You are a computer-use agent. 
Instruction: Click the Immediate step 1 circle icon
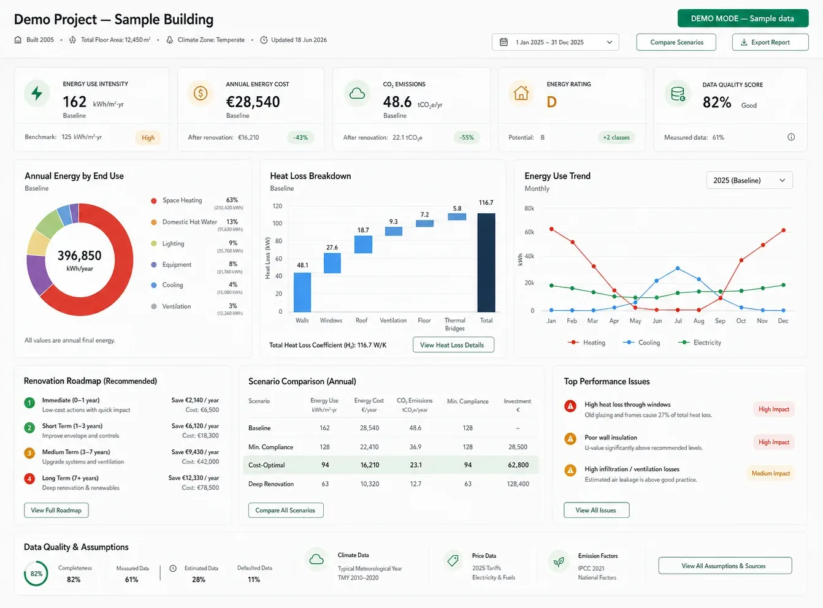click(29, 403)
